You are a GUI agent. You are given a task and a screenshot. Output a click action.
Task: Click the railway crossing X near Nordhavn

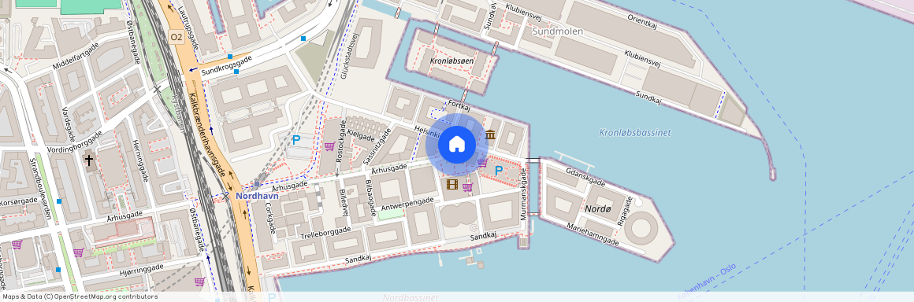226,197
